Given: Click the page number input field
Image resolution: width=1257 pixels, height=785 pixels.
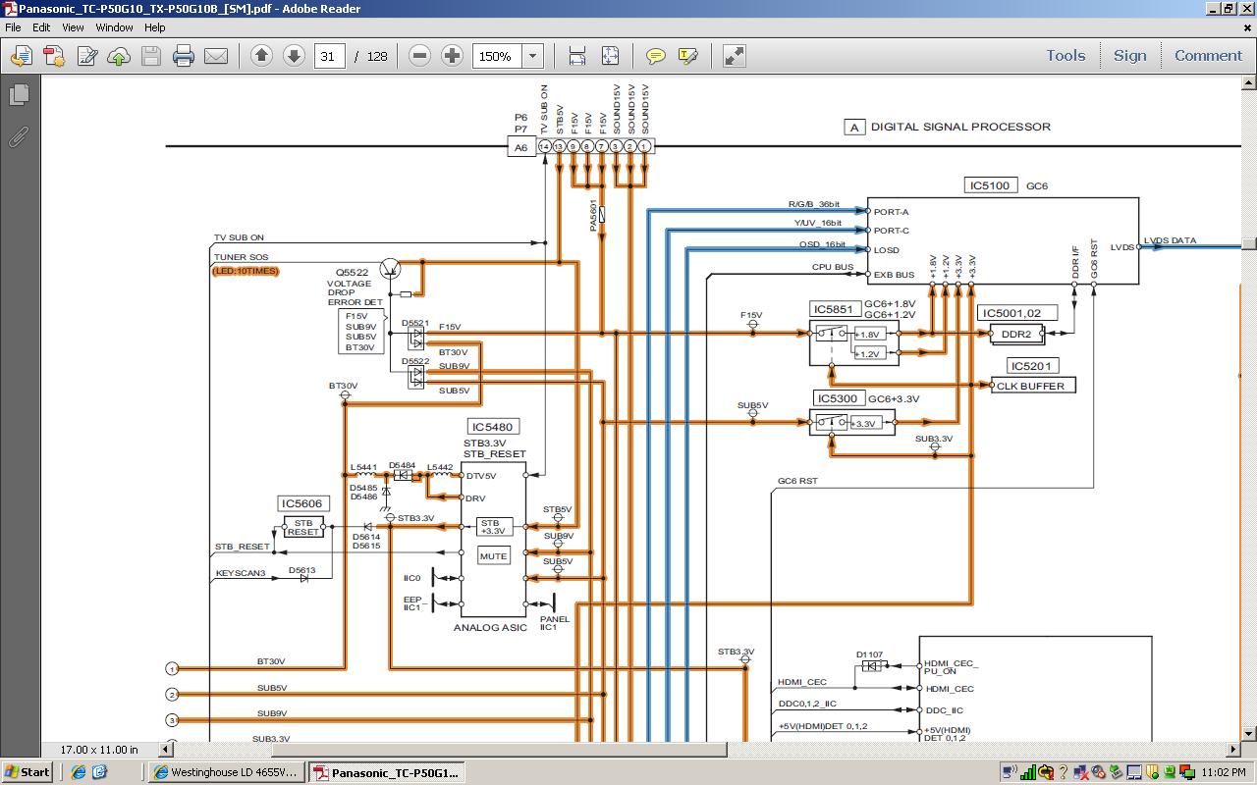Looking at the screenshot, I should (328, 56).
